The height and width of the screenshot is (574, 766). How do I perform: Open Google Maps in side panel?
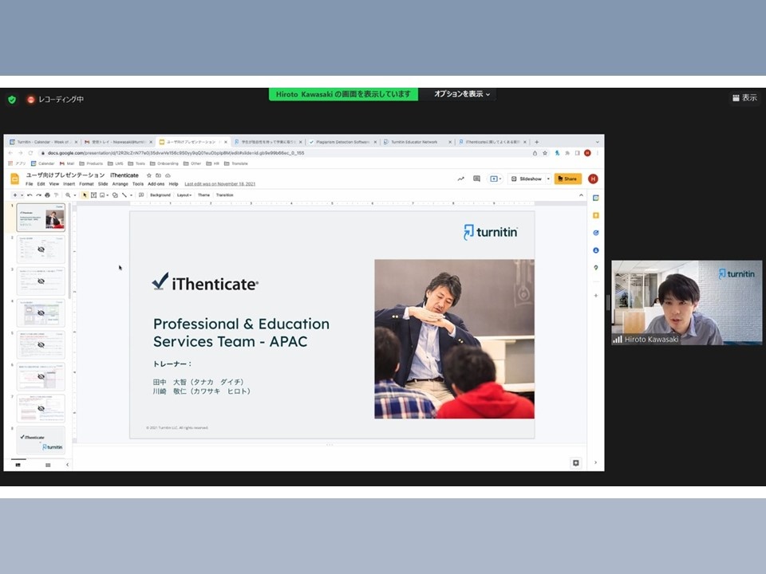(596, 268)
